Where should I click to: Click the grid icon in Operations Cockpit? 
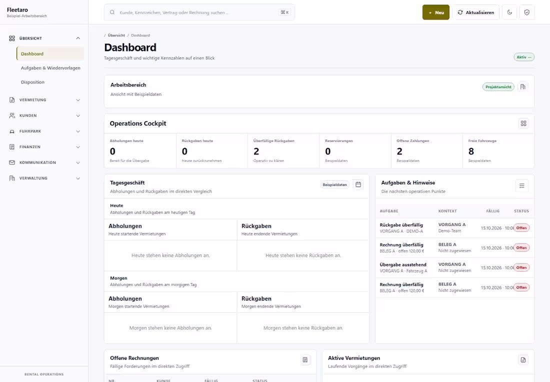click(523, 123)
